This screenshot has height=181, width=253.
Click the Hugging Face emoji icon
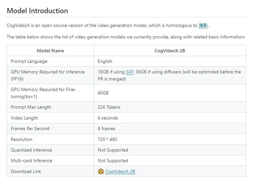(x=101, y=171)
